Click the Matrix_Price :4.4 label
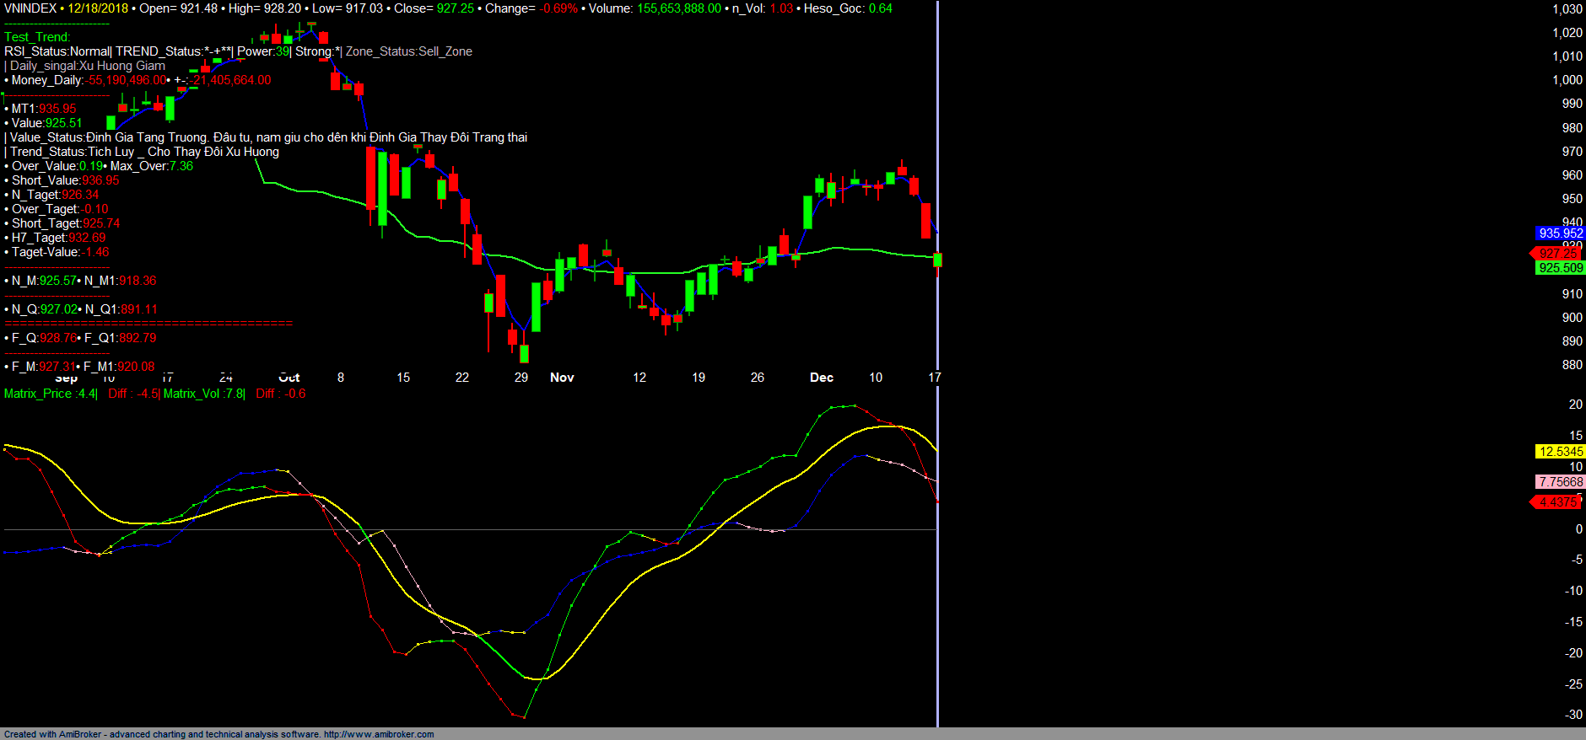 50,394
